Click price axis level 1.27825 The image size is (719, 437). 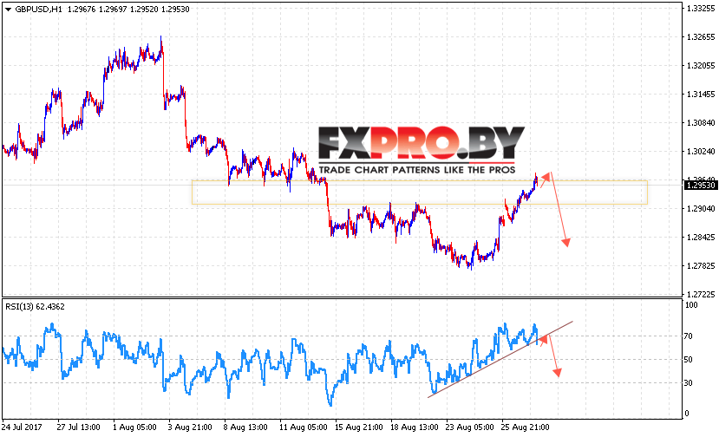point(701,266)
